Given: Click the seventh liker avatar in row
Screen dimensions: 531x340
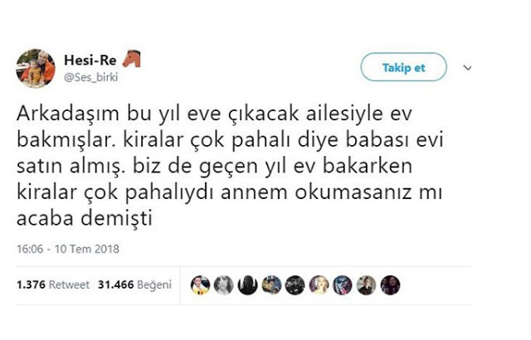Looking at the screenshot, I should click(342, 283).
